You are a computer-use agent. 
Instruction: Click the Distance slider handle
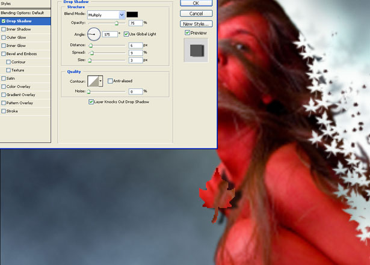point(91,45)
